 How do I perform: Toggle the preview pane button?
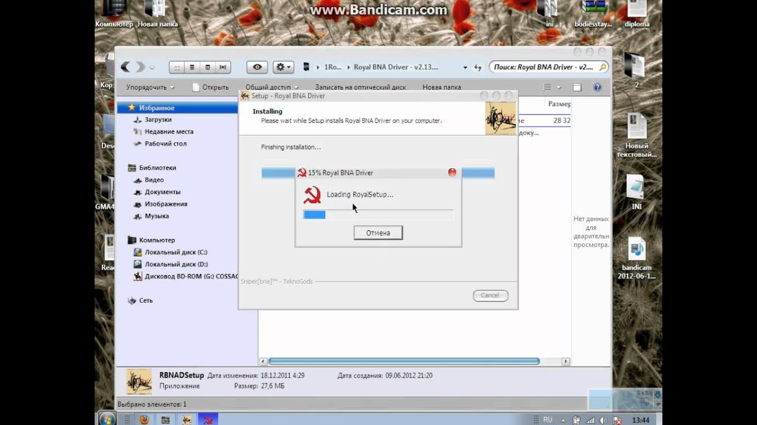coord(577,87)
